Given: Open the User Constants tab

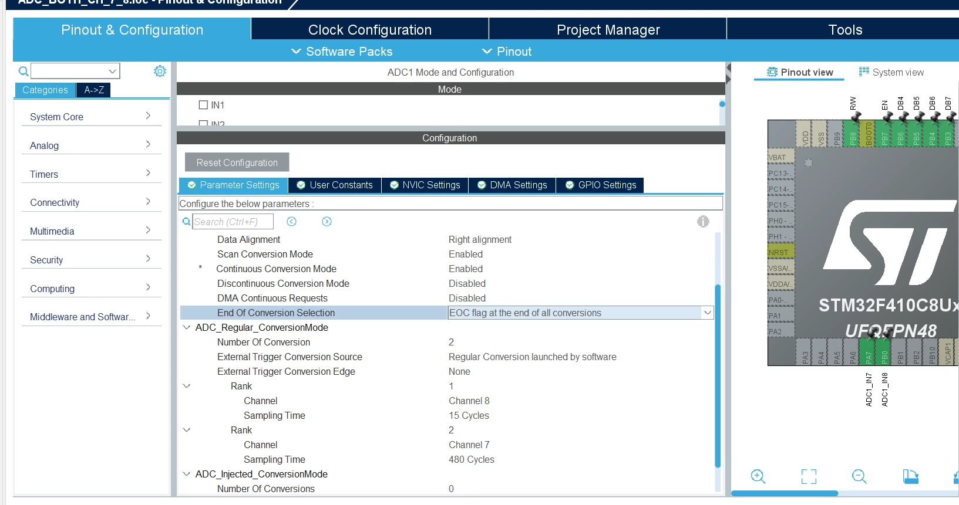Looking at the screenshot, I should pos(335,185).
